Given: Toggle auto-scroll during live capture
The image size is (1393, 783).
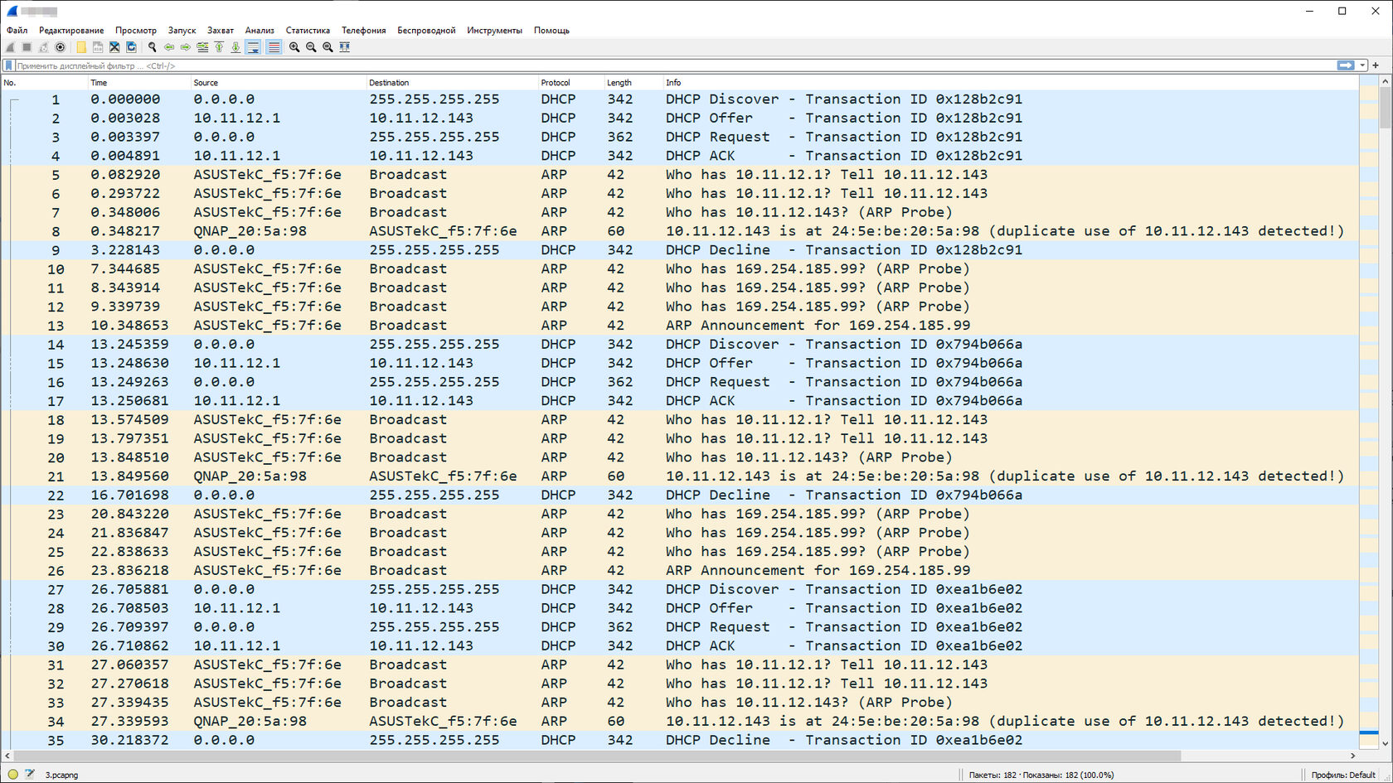Looking at the screenshot, I should click(x=254, y=47).
